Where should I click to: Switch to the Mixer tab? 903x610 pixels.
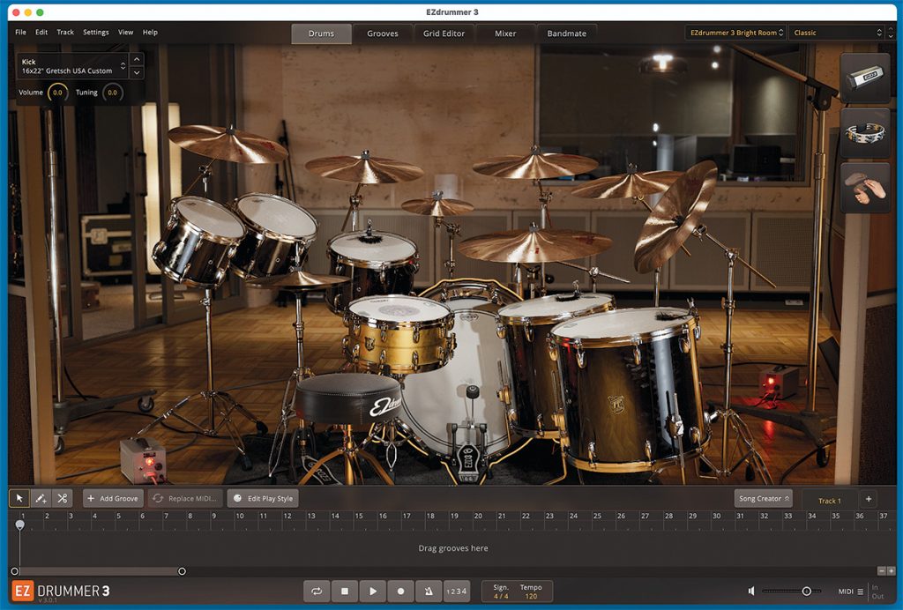click(505, 33)
